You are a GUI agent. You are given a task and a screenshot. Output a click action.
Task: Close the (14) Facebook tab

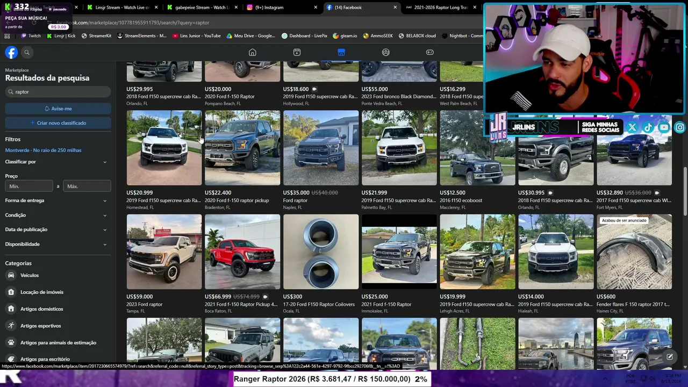[x=395, y=8]
